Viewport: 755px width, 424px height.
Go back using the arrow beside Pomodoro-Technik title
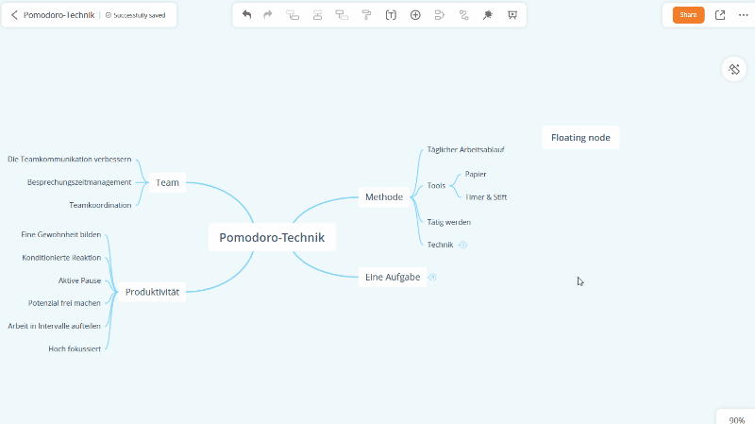pos(14,15)
